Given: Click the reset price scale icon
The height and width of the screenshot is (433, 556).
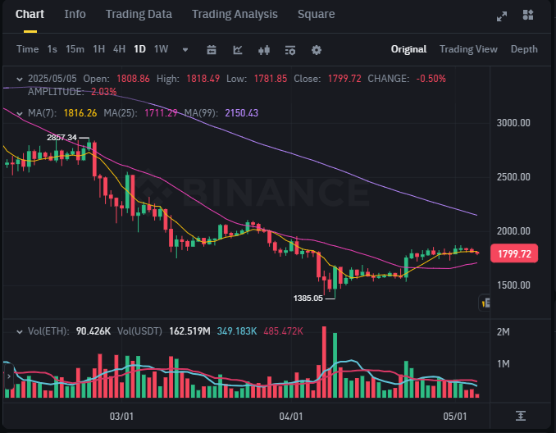Looking at the screenshot, I should [x=521, y=416].
